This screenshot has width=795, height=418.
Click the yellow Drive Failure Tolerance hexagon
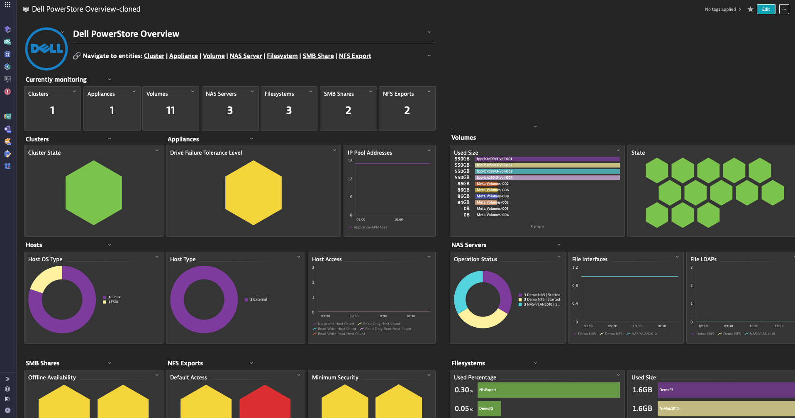point(254,193)
